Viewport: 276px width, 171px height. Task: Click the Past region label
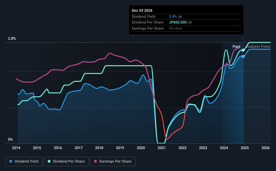click(236, 46)
